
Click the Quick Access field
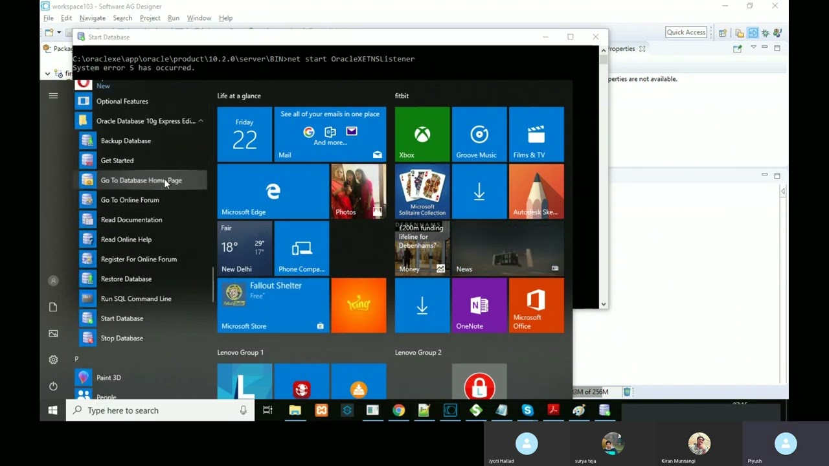pos(686,32)
